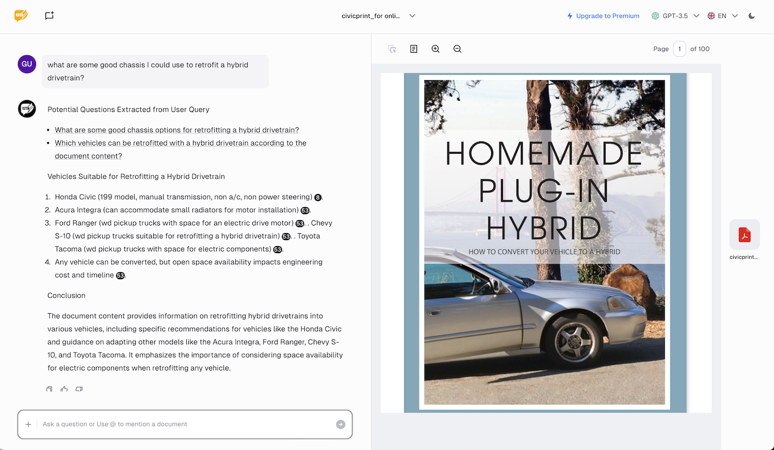The width and height of the screenshot is (774, 450).
Task: Open the civicprint document name dropdown
Action: 378,16
